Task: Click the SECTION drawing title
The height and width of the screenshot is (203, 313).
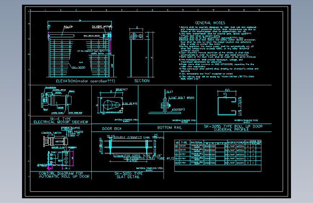Action: pos(142,81)
